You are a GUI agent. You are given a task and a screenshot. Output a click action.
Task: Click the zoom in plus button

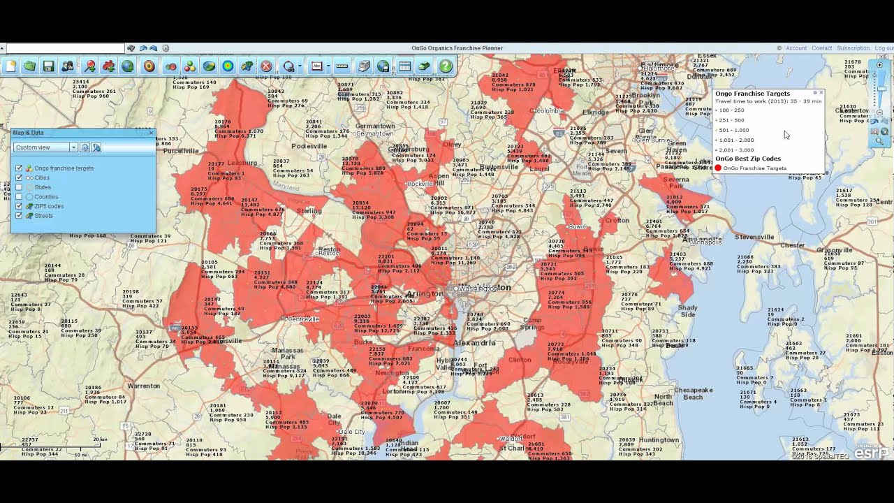880,65
